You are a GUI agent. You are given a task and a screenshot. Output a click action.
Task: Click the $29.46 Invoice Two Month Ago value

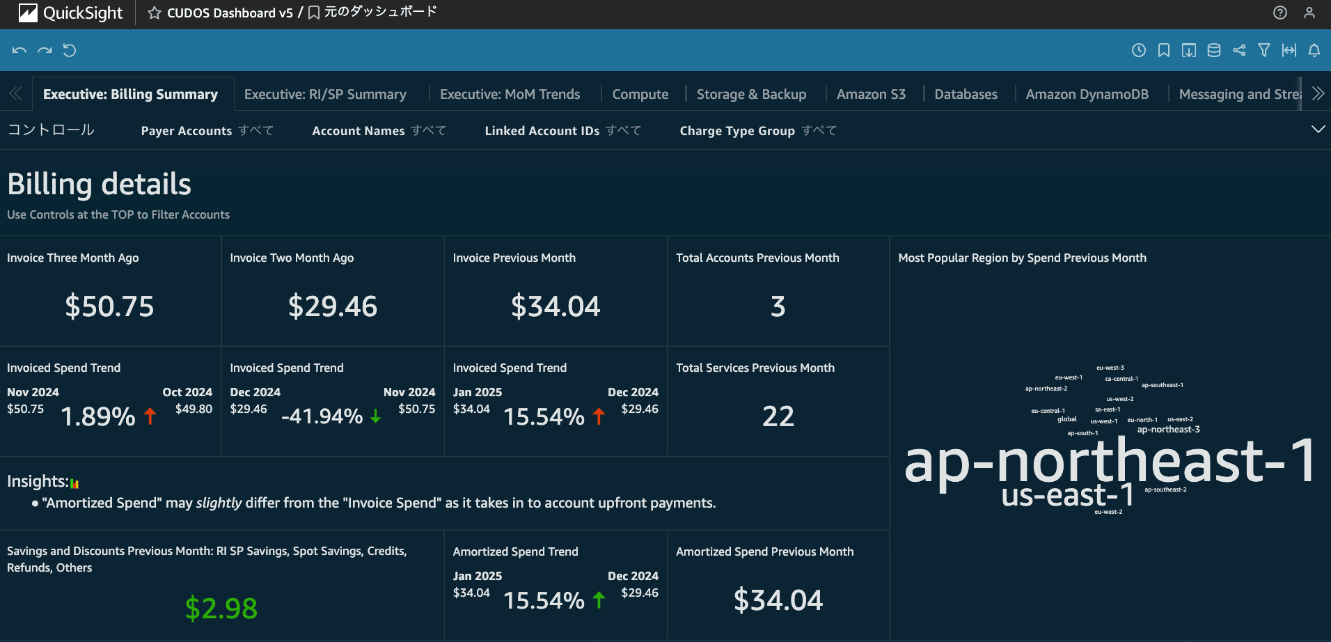pyautogui.click(x=333, y=306)
